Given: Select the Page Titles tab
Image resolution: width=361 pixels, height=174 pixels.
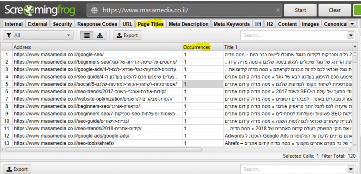Looking at the screenshot, I should [x=150, y=24].
